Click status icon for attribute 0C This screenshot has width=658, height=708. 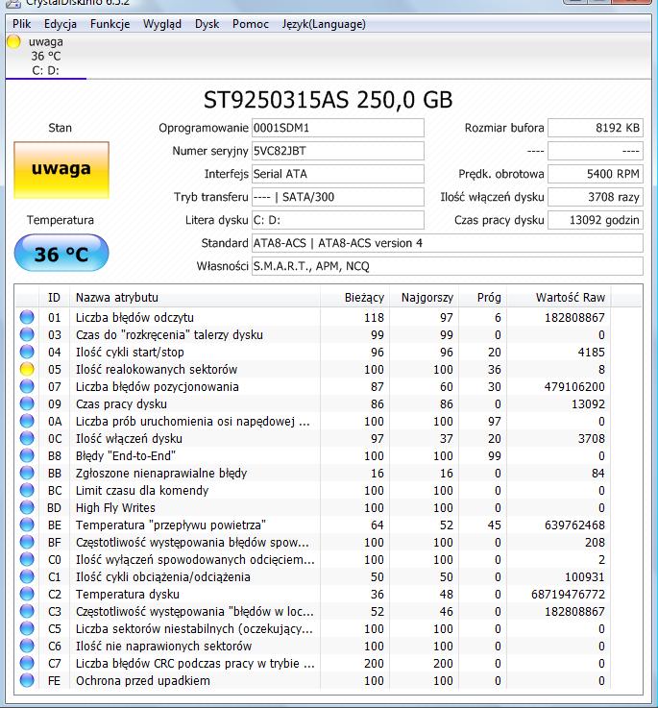click(27, 438)
